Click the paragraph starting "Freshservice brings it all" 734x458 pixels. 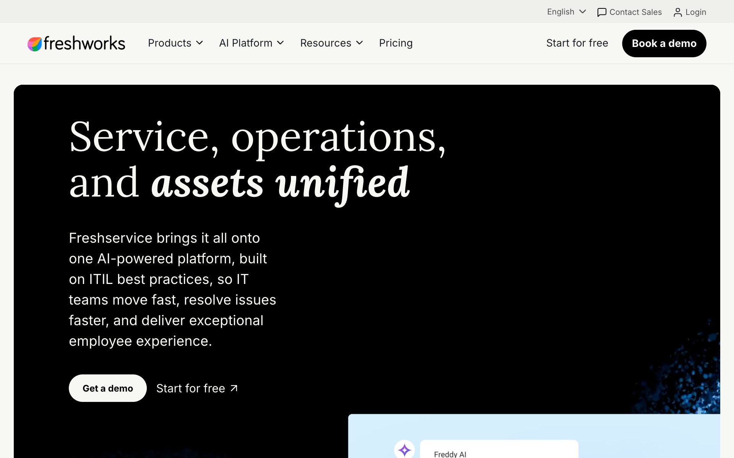click(x=172, y=289)
